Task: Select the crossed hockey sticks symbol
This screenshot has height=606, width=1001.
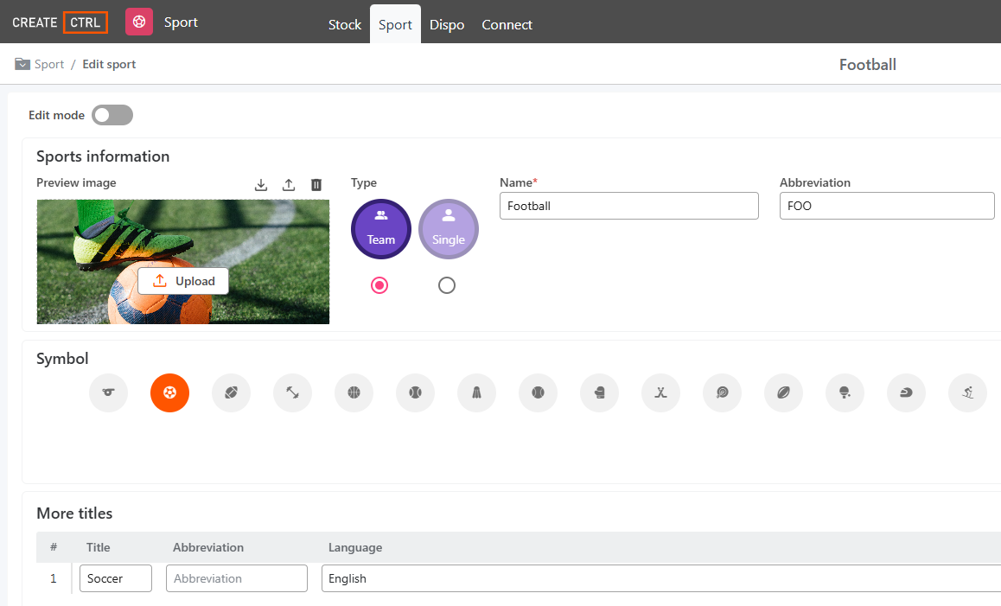Action: 660,392
